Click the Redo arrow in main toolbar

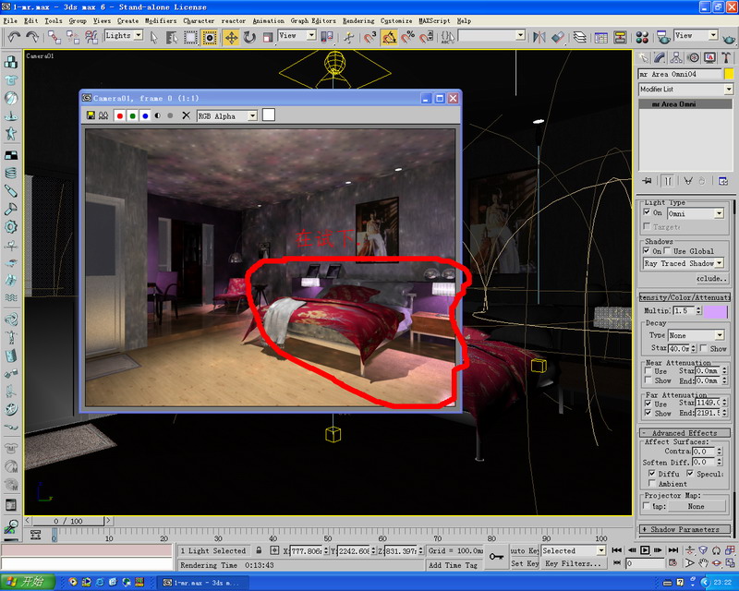tap(32, 37)
